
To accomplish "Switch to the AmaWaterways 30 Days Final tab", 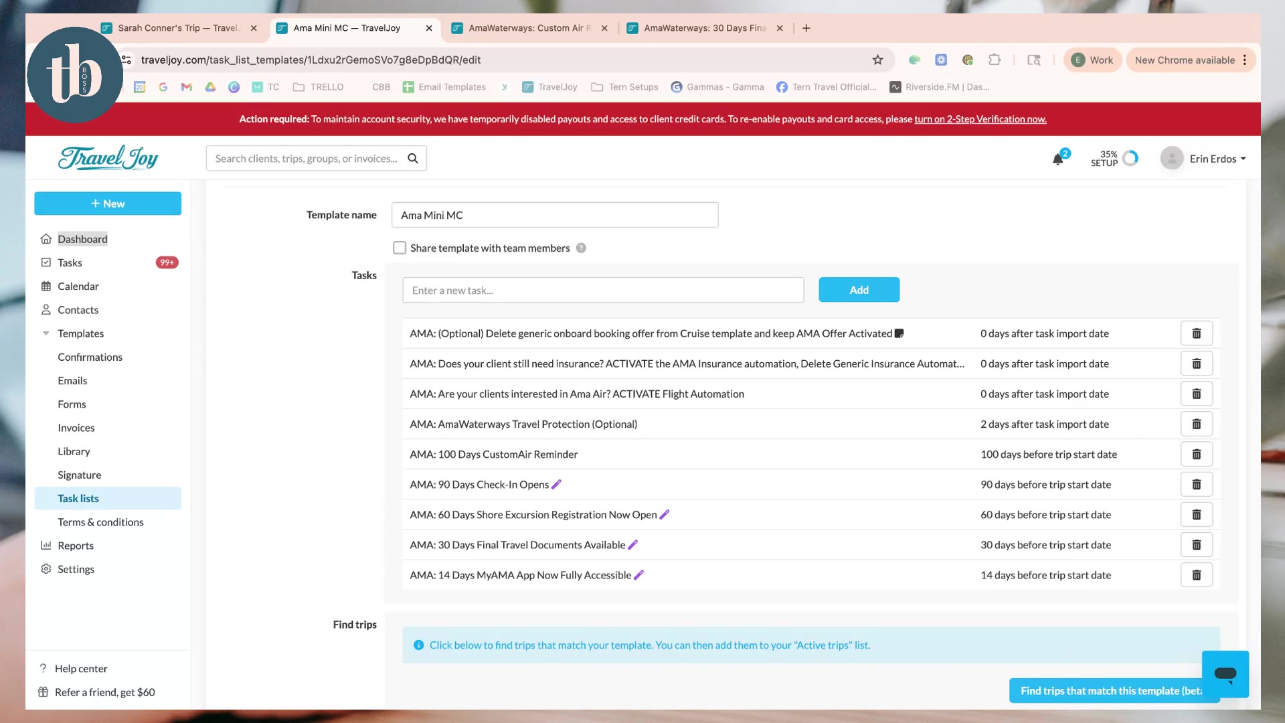I will point(705,28).
